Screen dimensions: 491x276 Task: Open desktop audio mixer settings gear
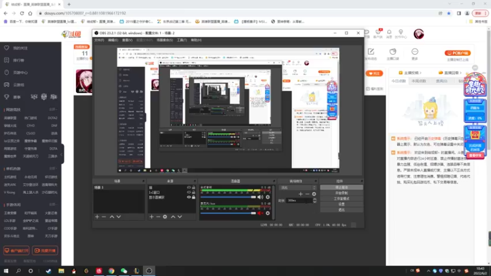tap(268, 197)
